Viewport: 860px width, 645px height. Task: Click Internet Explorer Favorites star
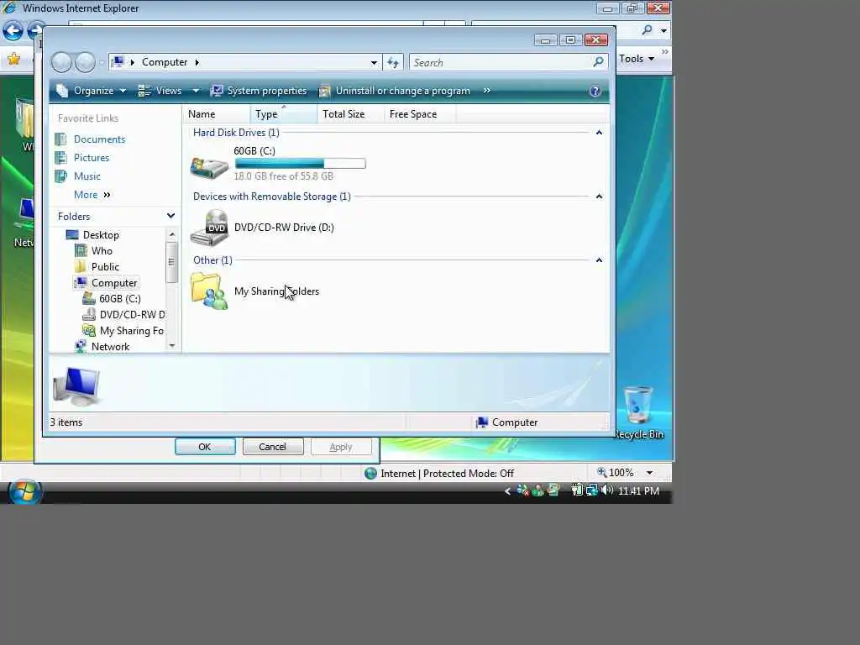13,59
